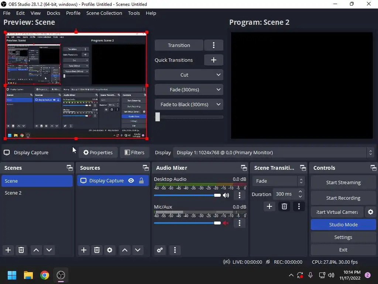Click Start Recording
The height and width of the screenshot is (284, 378).
point(343,198)
